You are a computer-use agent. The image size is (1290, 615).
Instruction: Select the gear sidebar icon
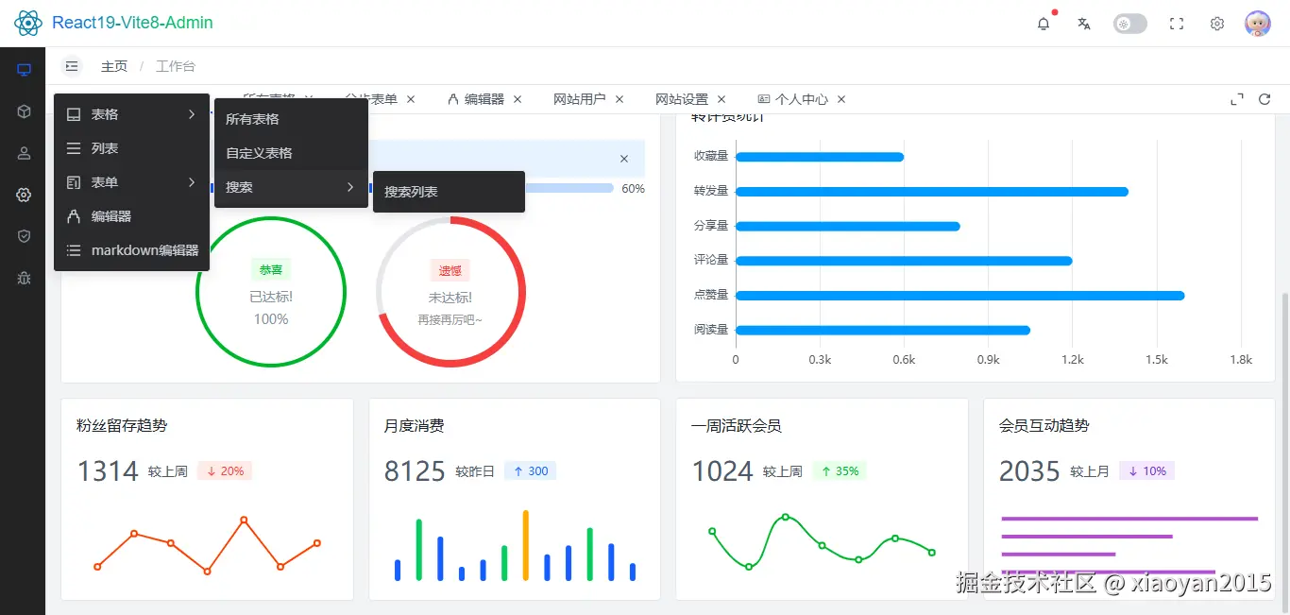(x=24, y=195)
